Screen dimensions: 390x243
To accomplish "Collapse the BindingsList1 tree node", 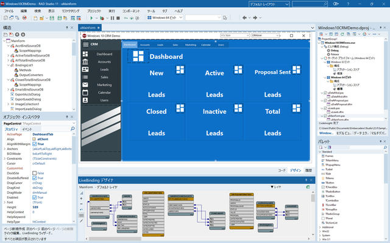I will click(8, 65).
